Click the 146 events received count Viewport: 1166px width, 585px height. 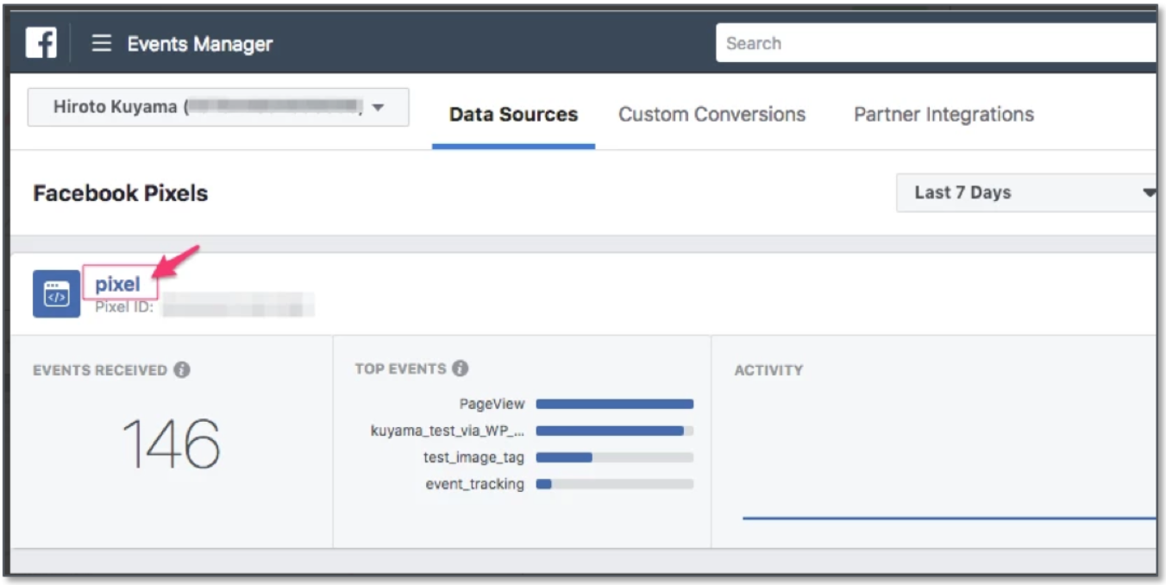click(x=171, y=444)
